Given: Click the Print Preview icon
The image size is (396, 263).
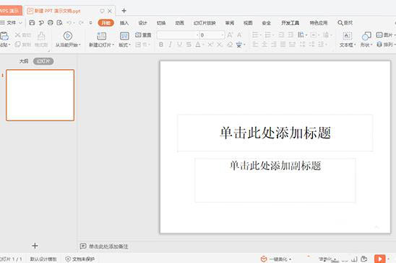Looking at the screenshot, I should (59, 22).
